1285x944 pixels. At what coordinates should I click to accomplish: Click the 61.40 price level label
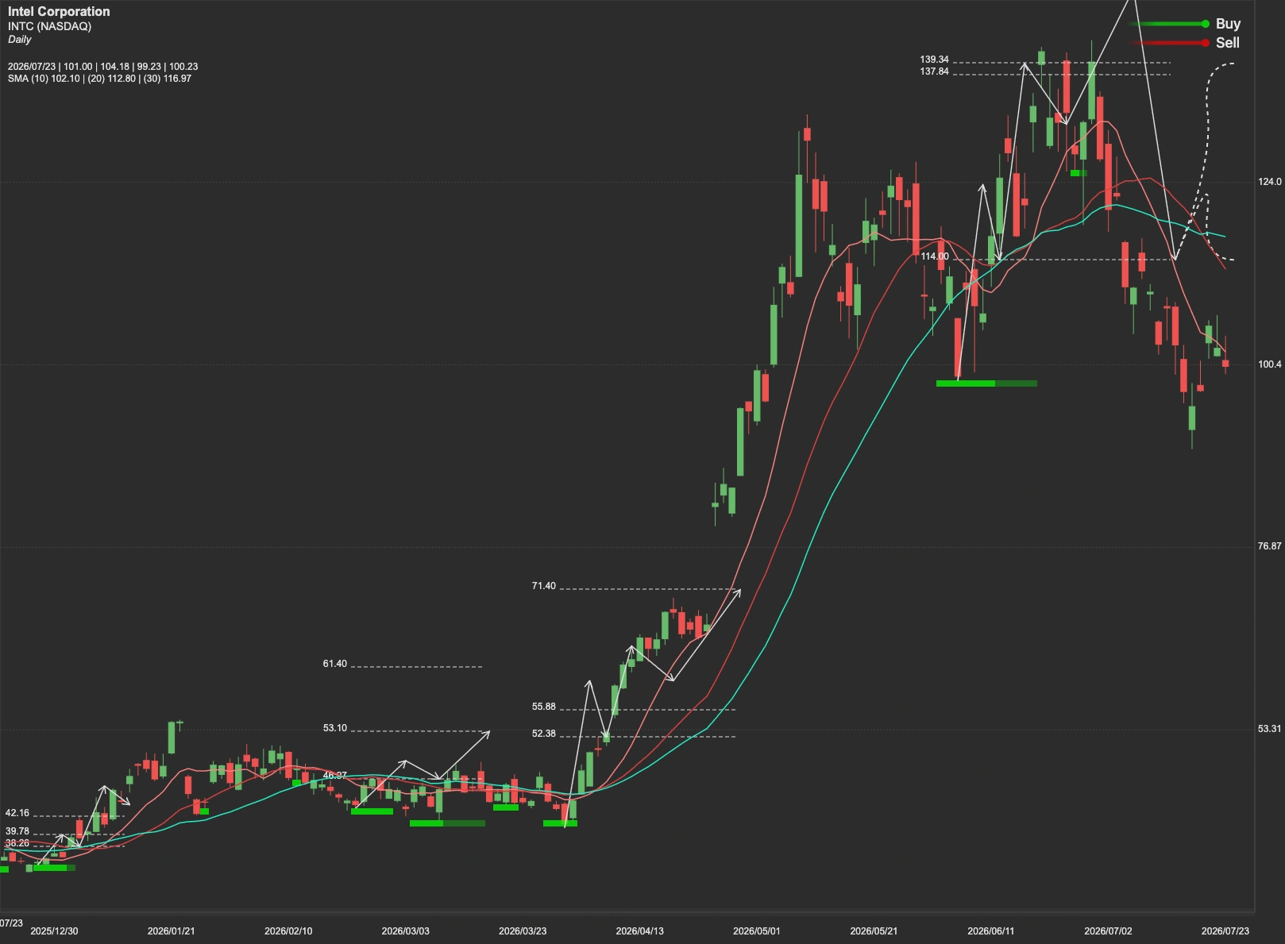[335, 664]
